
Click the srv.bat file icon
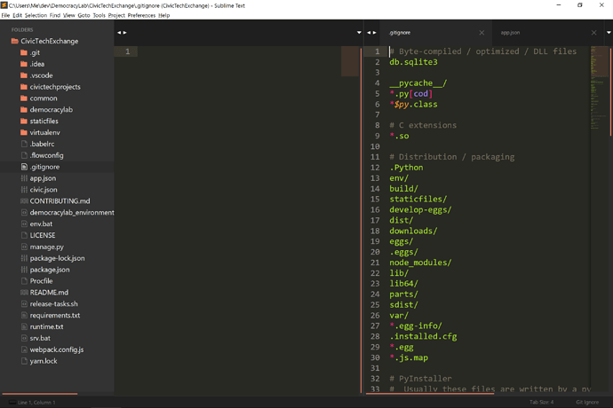(24, 338)
